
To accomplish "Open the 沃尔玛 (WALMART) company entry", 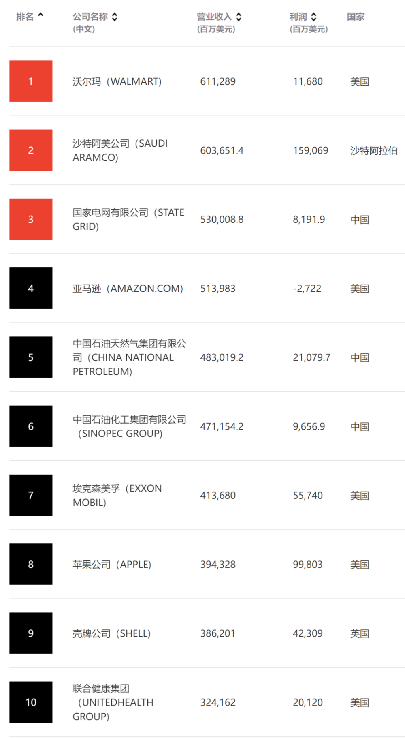I will click(x=117, y=81).
